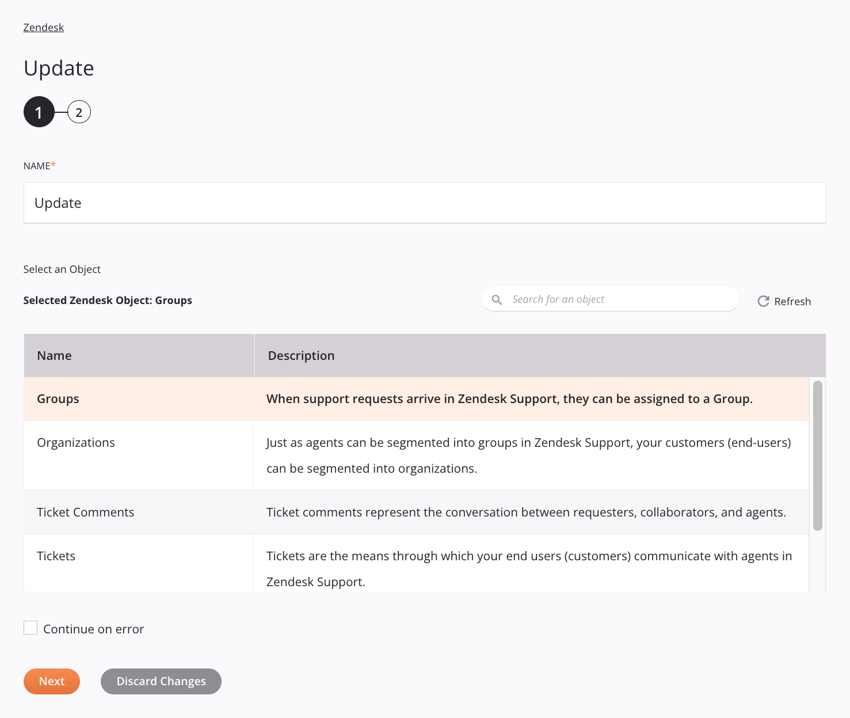Click the Refresh circular arrow icon
Image resolution: width=850 pixels, height=718 pixels.
[x=763, y=301]
